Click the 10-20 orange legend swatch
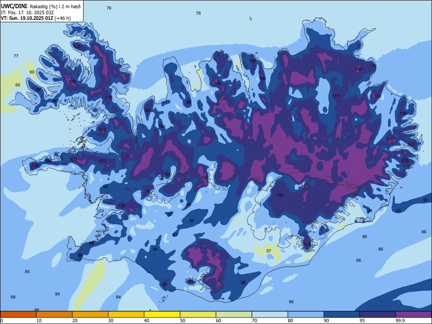 54,314
